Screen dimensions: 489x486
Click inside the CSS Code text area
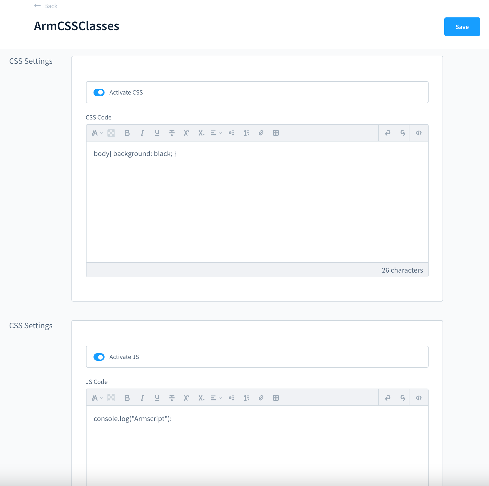coord(257,202)
